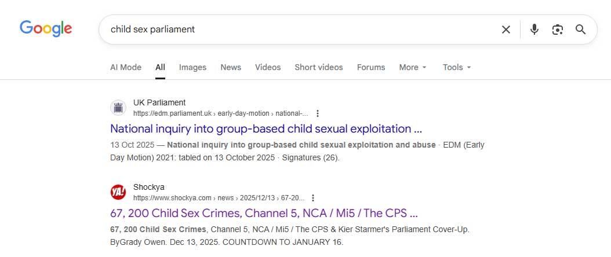The width and height of the screenshot is (611, 257).
Task: Click the Google logo
Action: click(46, 29)
